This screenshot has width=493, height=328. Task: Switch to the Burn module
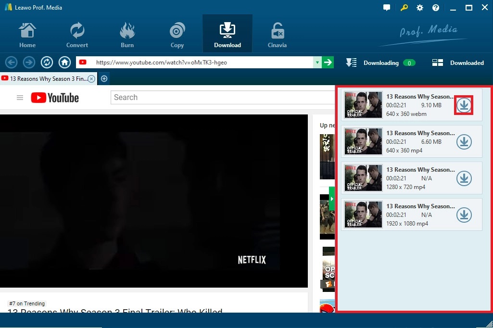[126, 33]
